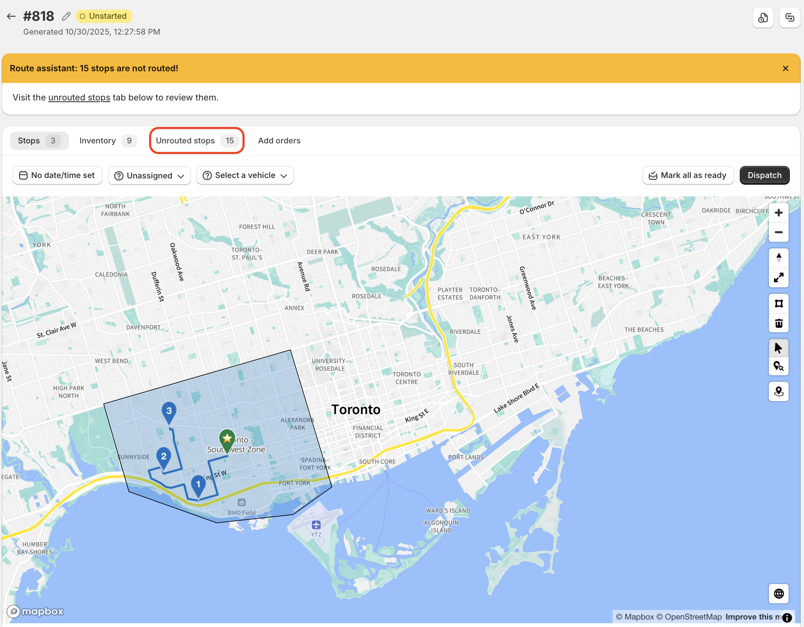Toggle the arrow pointer select mode
The width and height of the screenshot is (804, 627).
[779, 348]
